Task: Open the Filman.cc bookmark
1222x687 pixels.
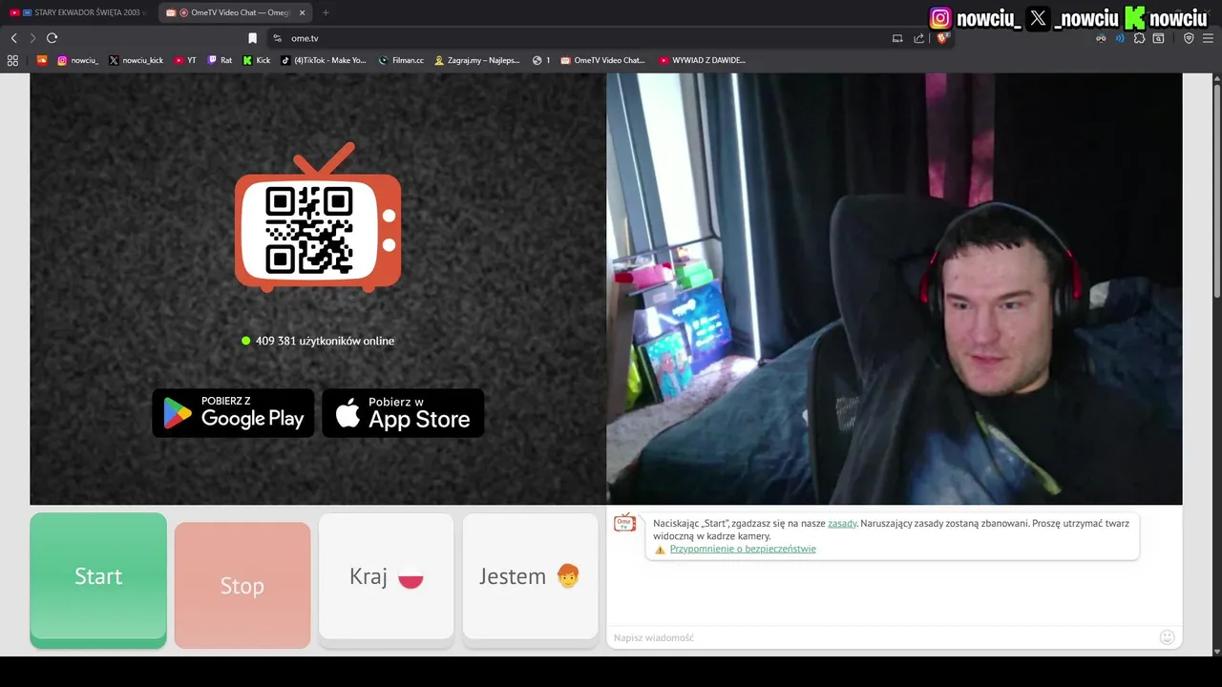Action: click(401, 60)
